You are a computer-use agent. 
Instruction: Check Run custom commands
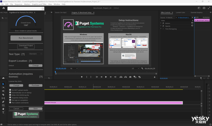coord(10,102)
